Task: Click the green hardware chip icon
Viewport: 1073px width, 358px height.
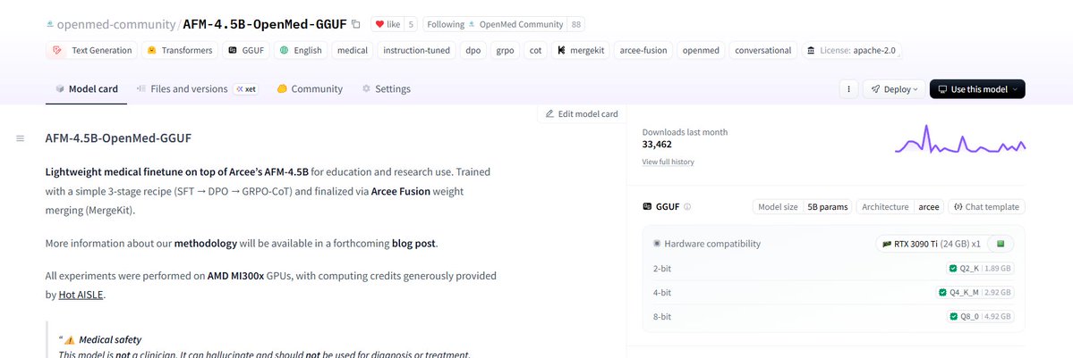Action: (1001, 243)
